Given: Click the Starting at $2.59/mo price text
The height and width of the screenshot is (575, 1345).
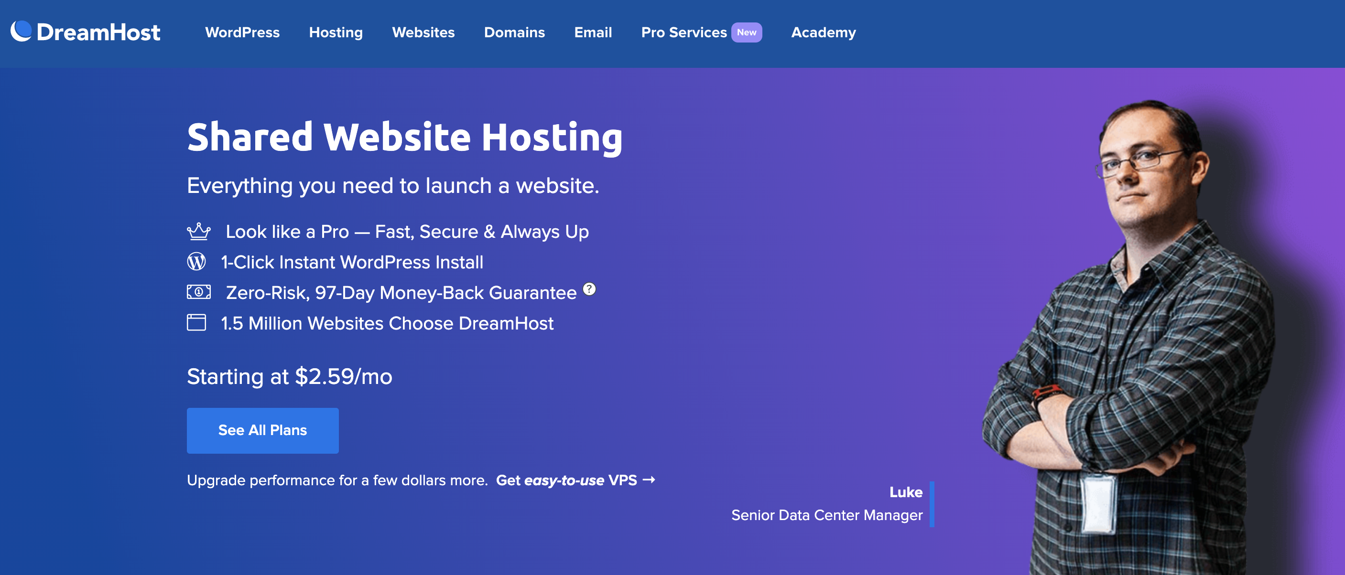Looking at the screenshot, I should point(290,377).
